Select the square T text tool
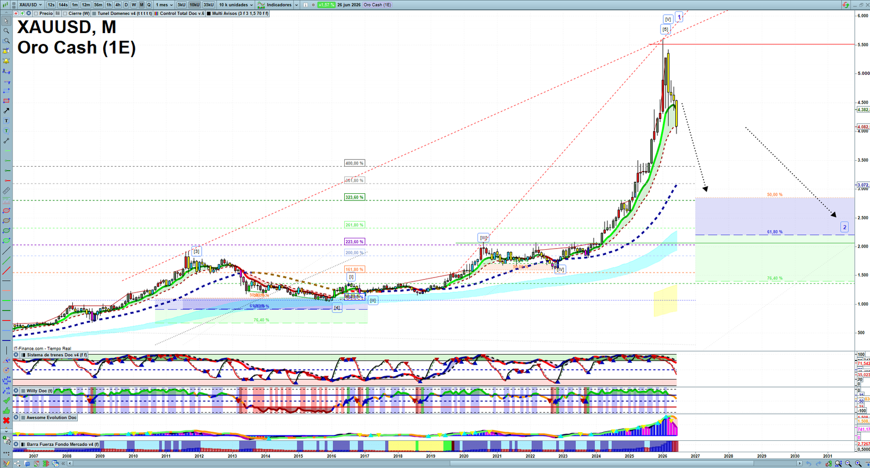The width and height of the screenshot is (870, 468). (7, 121)
